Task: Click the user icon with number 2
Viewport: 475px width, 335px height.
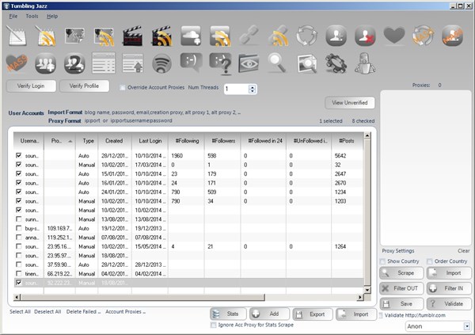Action: (74, 63)
